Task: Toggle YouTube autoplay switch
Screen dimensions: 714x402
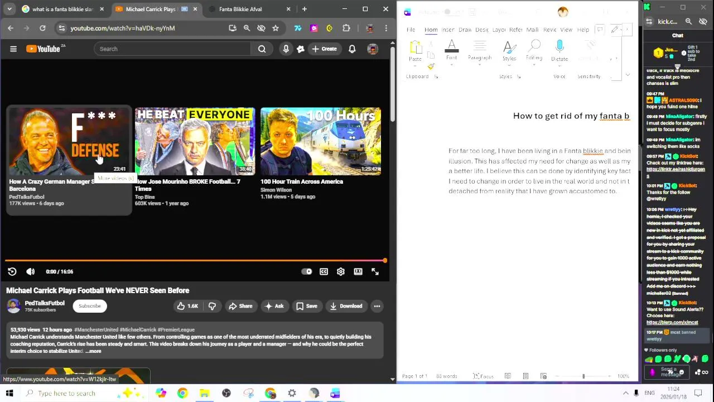Action: [307, 271]
